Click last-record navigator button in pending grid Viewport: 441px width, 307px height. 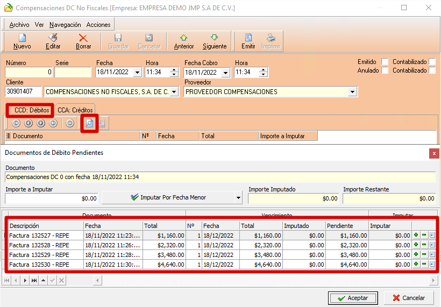click(34, 280)
